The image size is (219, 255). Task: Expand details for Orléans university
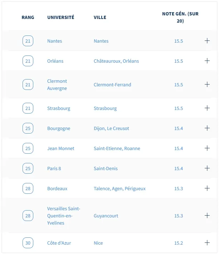[207, 61]
